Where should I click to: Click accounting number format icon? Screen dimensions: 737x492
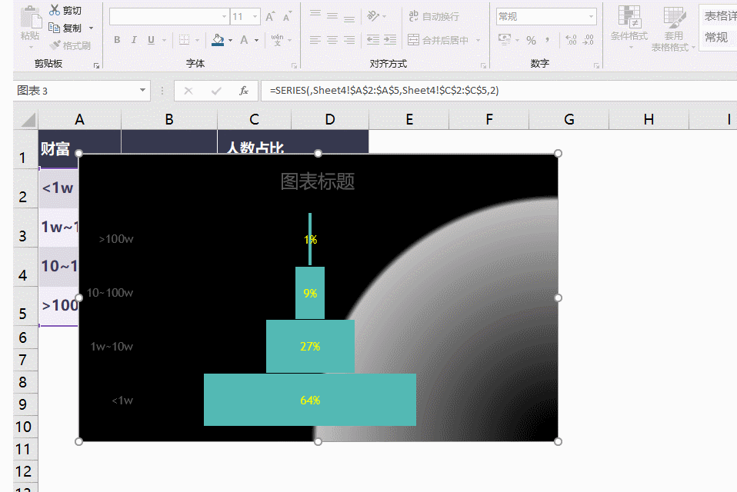505,40
